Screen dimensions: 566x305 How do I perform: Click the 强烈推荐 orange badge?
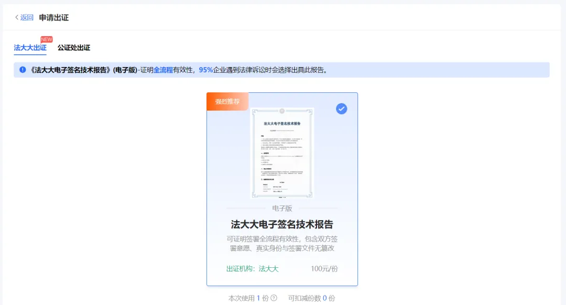[227, 102]
